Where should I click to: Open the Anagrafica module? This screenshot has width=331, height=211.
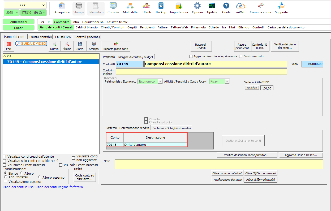point(62,8)
